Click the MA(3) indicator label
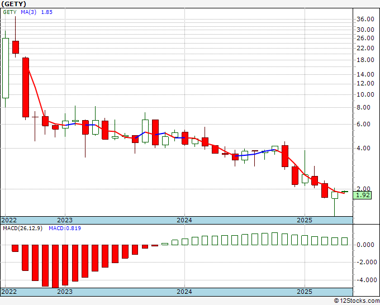 point(28,12)
